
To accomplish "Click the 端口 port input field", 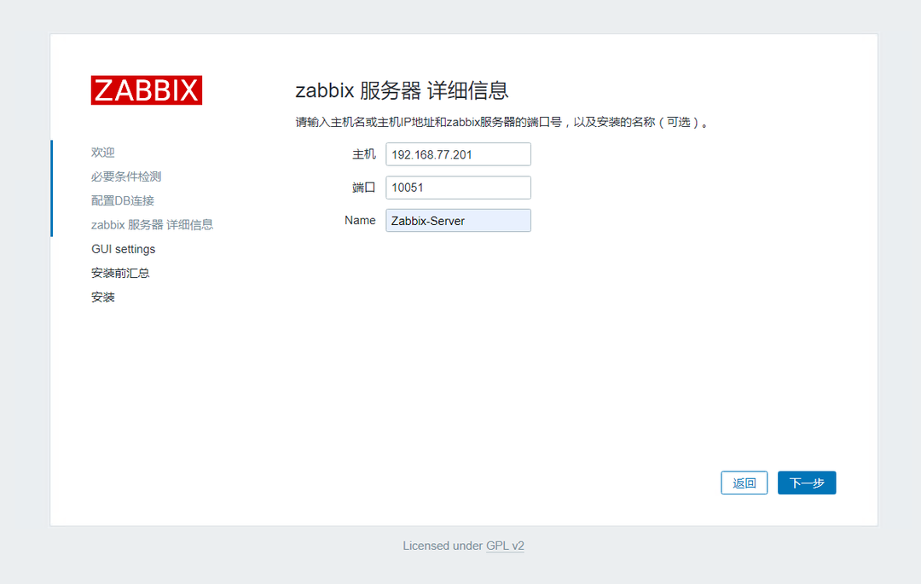I will pos(458,188).
